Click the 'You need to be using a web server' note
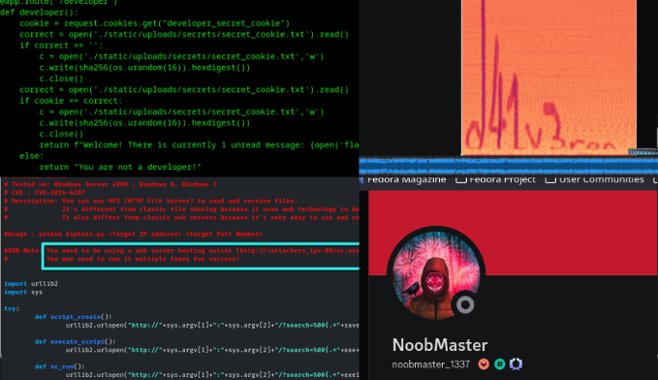The image size is (658, 380). point(203,250)
